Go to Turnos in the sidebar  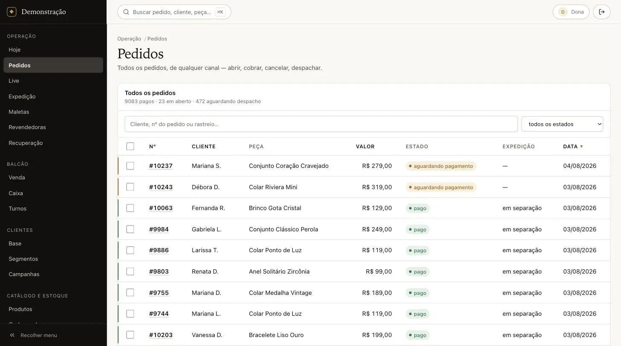point(53,209)
